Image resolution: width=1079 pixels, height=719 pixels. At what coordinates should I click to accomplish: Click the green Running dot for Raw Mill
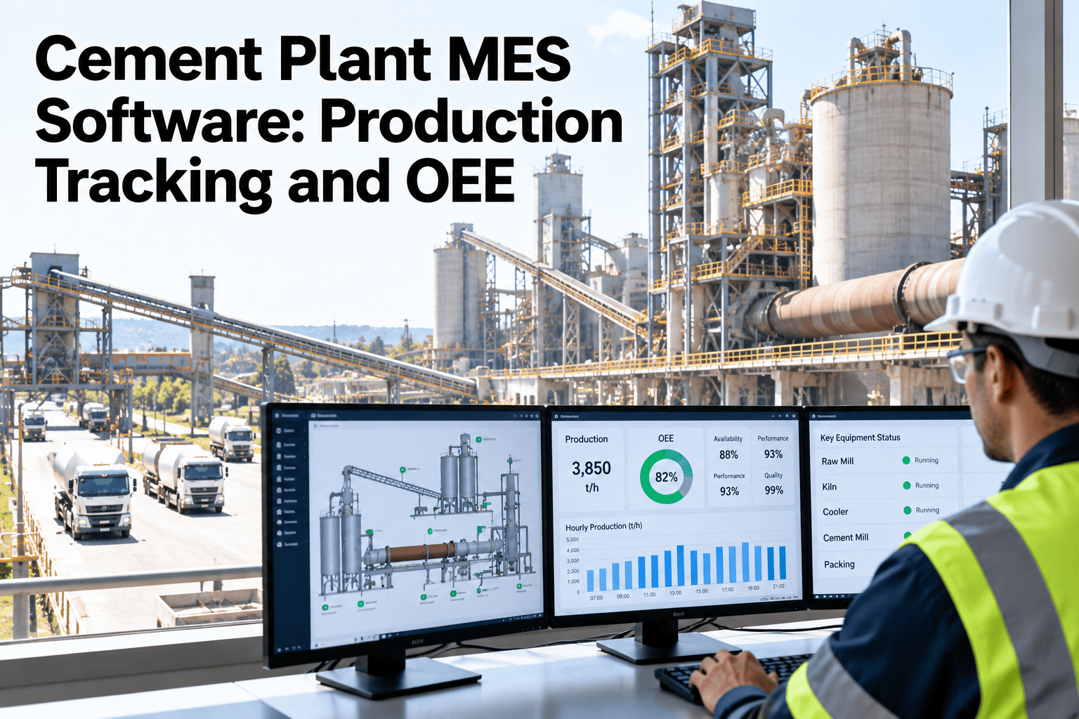(x=906, y=461)
